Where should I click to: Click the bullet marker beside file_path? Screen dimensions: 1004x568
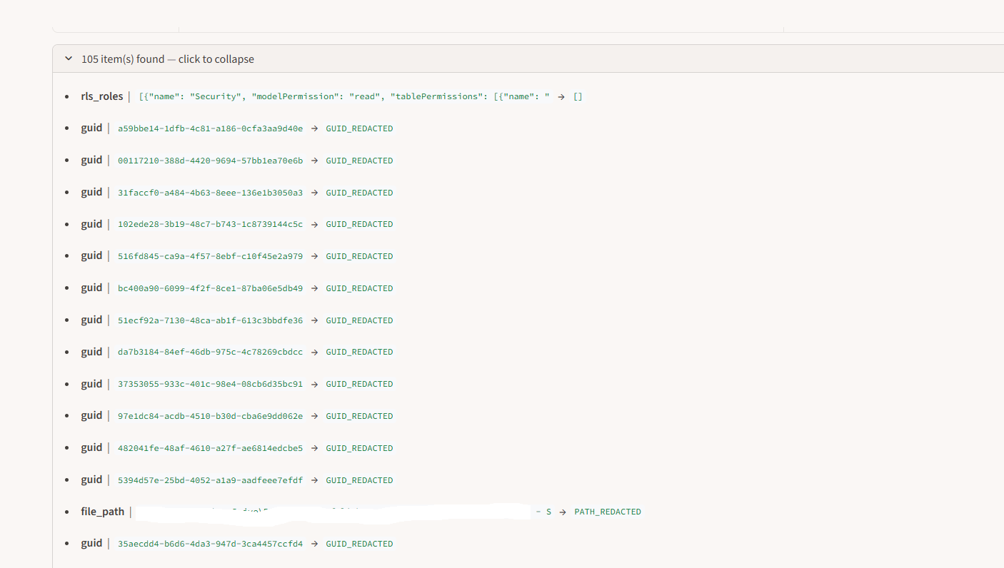click(67, 511)
